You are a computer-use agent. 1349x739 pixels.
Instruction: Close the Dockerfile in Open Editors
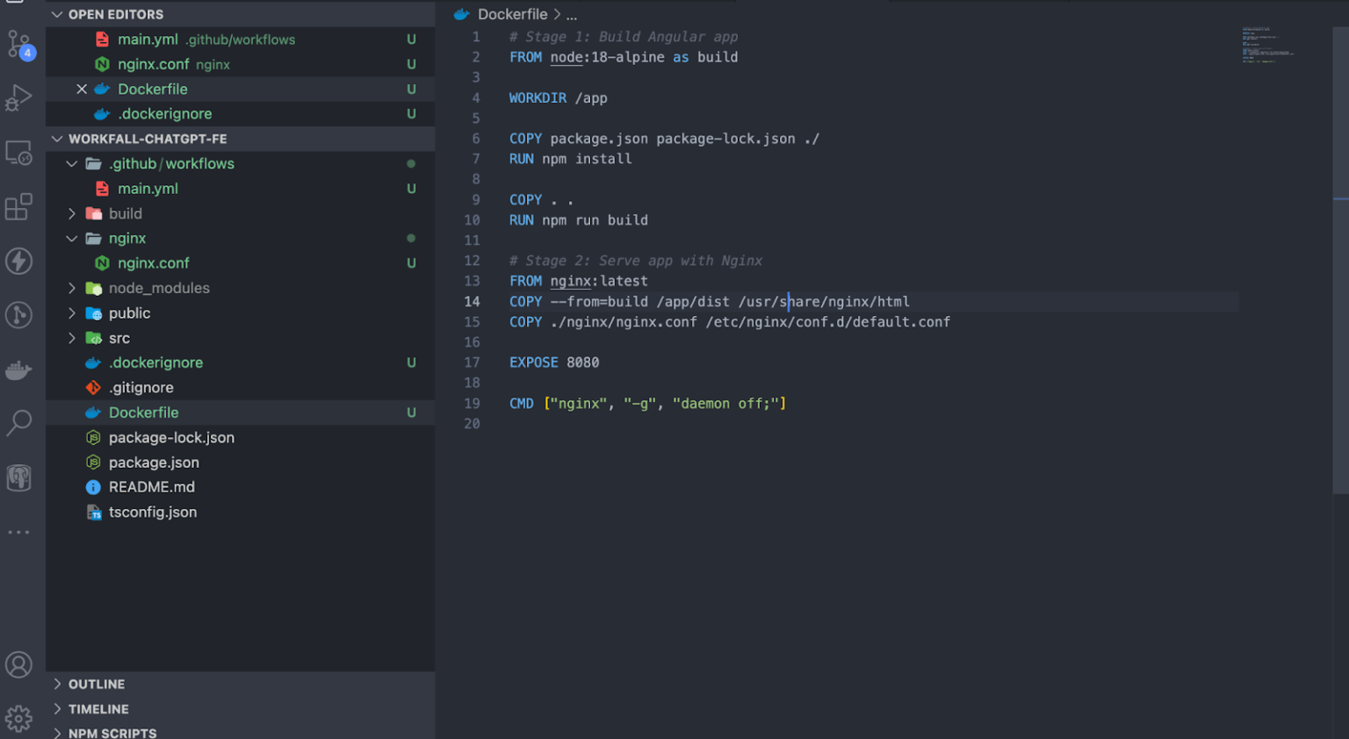click(82, 89)
